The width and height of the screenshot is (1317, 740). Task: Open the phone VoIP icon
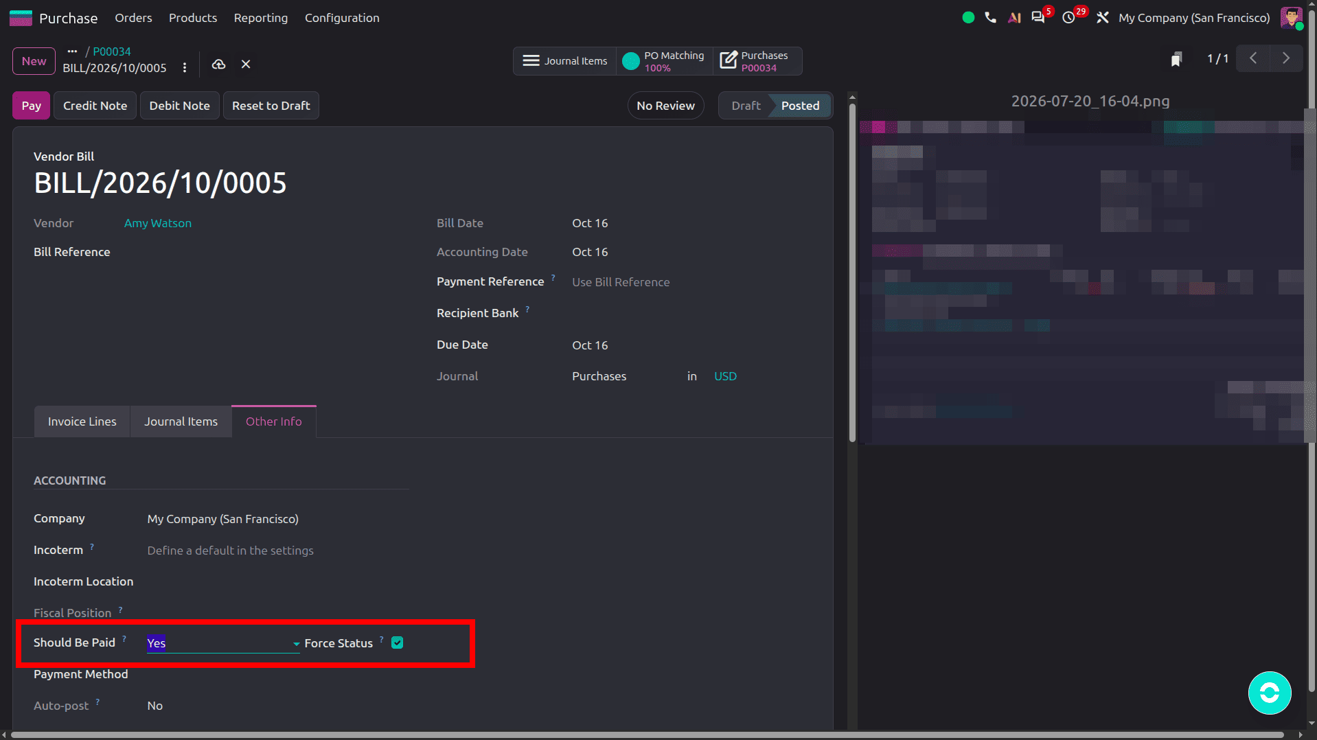(x=990, y=18)
